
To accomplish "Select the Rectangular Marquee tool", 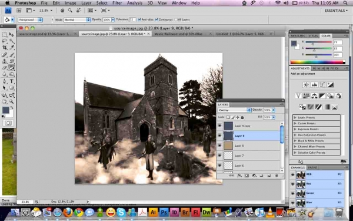I will point(4,35).
